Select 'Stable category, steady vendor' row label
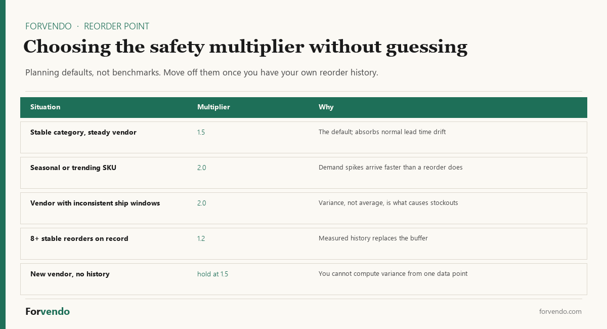Image resolution: width=607 pixels, height=329 pixels. 83,132
